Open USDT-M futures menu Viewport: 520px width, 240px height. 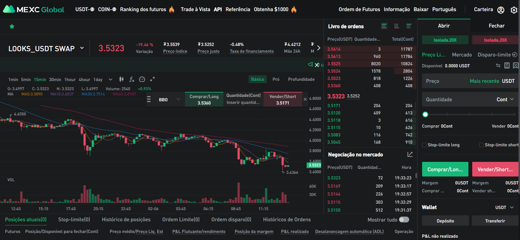[x=85, y=9]
